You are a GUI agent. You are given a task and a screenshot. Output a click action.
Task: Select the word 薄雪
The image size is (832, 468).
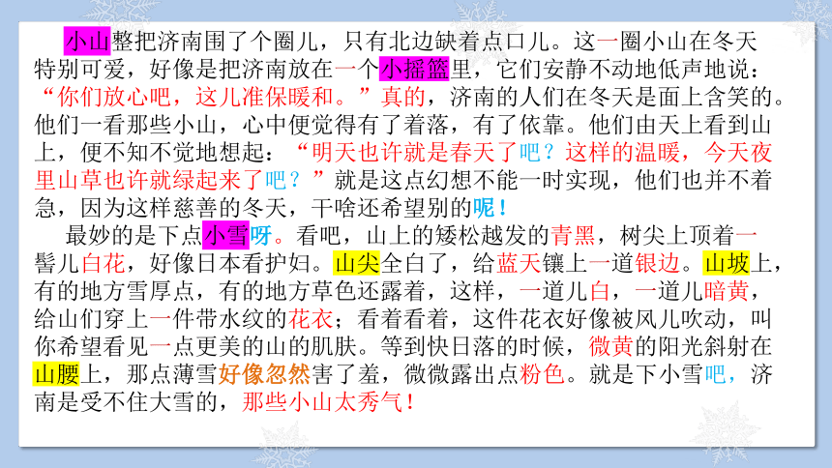pyautogui.click(x=194, y=374)
